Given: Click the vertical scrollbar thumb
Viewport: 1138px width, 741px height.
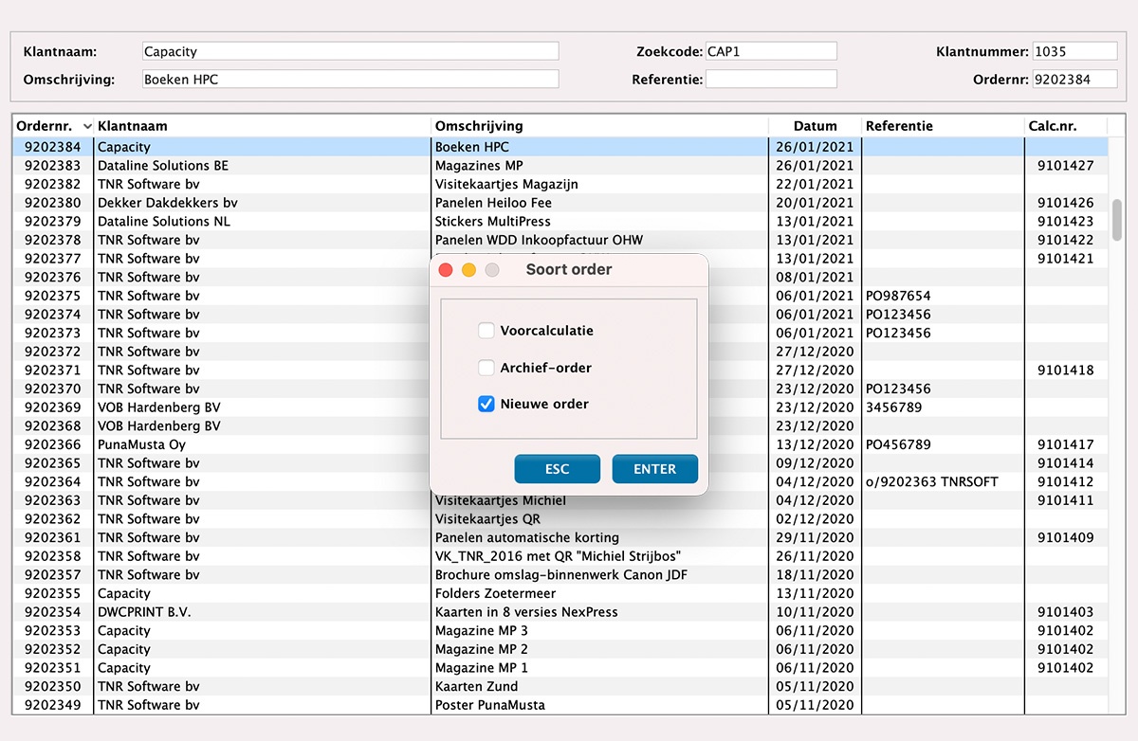Looking at the screenshot, I should pyautogui.click(x=1117, y=219).
